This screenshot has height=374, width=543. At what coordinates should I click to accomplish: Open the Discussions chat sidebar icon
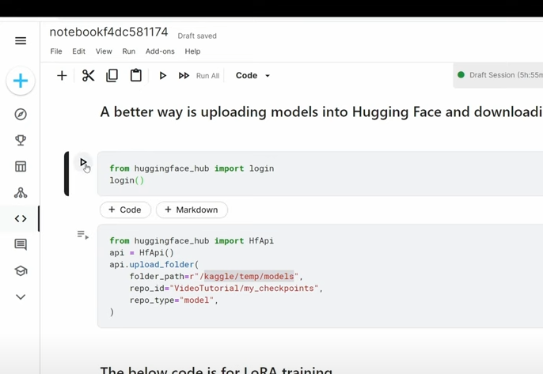tap(21, 244)
